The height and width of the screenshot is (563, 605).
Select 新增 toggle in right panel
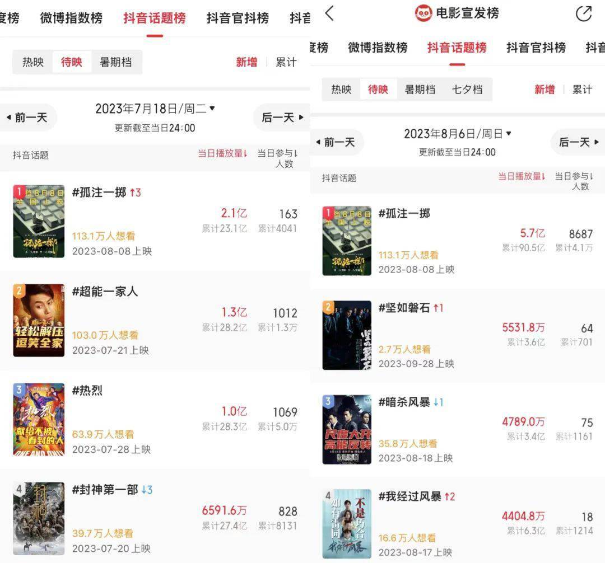click(544, 90)
